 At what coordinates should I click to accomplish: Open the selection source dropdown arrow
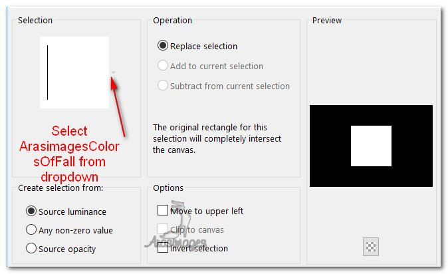[x=114, y=72]
